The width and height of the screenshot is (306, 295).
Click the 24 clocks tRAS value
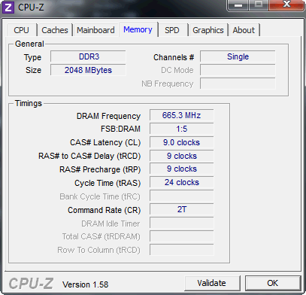[x=182, y=182]
